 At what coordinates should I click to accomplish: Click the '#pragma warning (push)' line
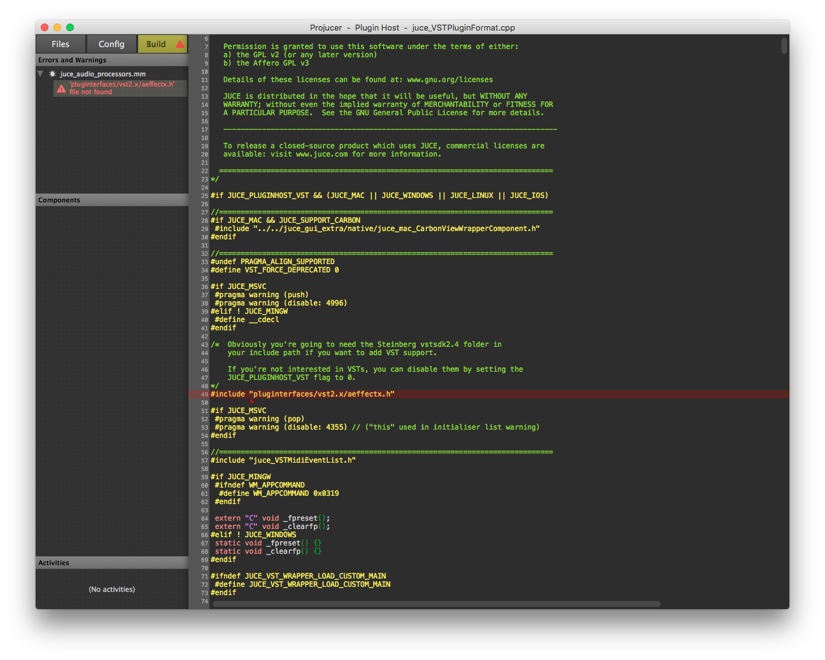262,295
